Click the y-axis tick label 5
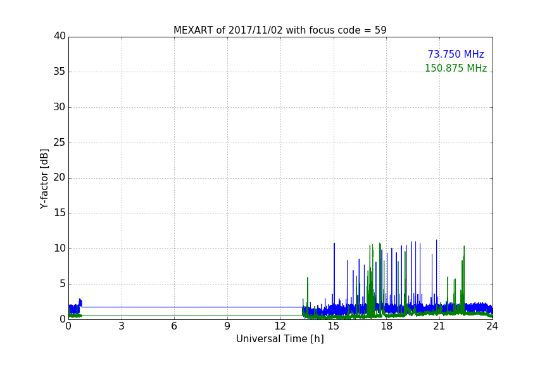Image resolution: width=547 pixels, height=365 pixels. point(63,284)
